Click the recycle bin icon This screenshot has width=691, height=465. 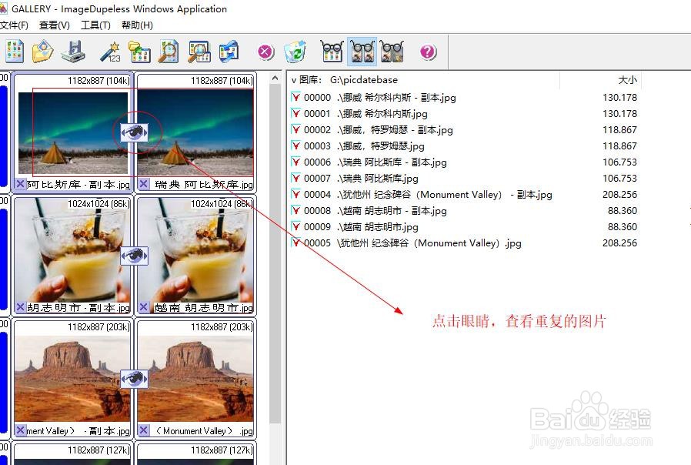click(x=295, y=52)
